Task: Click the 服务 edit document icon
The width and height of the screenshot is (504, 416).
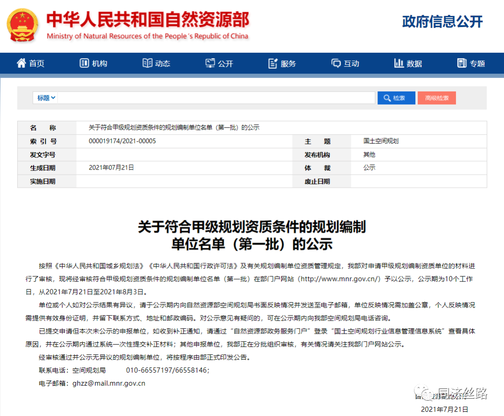Action: pos(273,63)
